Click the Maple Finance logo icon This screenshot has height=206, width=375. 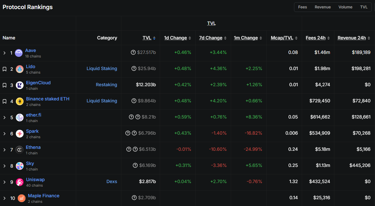click(22, 198)
